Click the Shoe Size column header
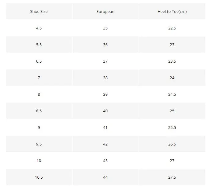 [39, 11]
